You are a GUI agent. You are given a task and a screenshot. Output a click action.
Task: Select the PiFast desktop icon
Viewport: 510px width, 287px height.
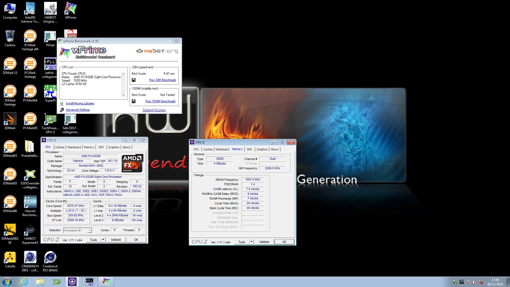click(x=50, y=39)
